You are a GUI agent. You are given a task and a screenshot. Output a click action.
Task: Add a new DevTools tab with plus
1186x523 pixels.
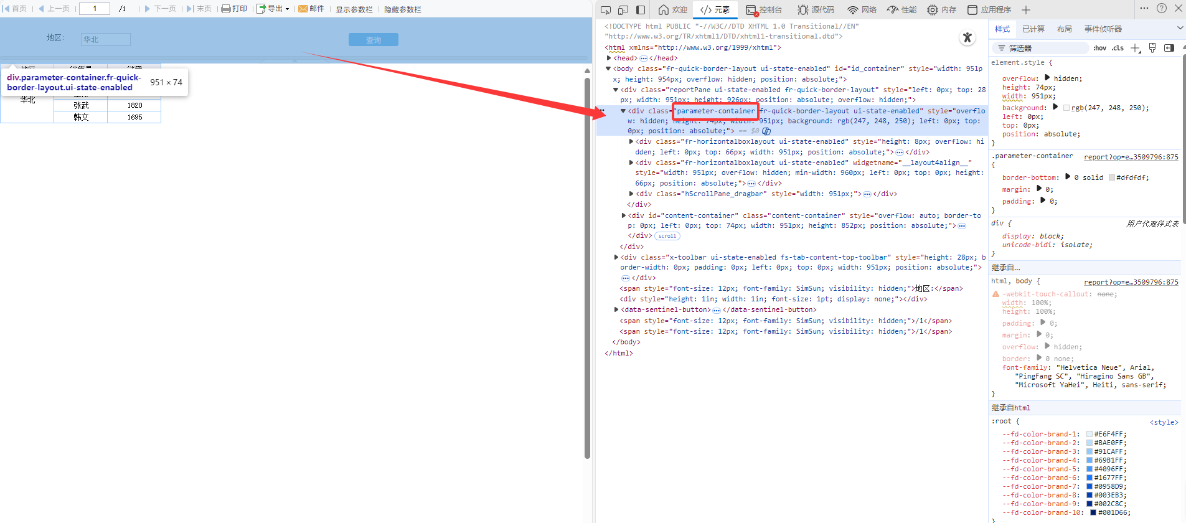[1026, 10]
